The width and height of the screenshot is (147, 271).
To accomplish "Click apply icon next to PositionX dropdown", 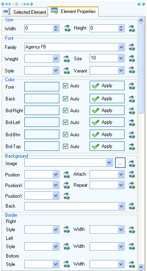I will [67, 185].
